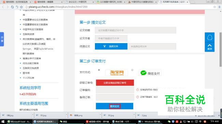Image resolution: width=222 pixels, height=124 pixels.
Task: Click the 备用订单 input field
Action: [115, 97]
